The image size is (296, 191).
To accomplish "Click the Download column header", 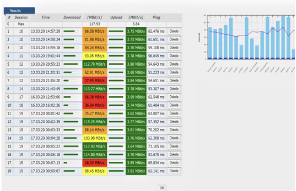I will (x=72, y=17).
